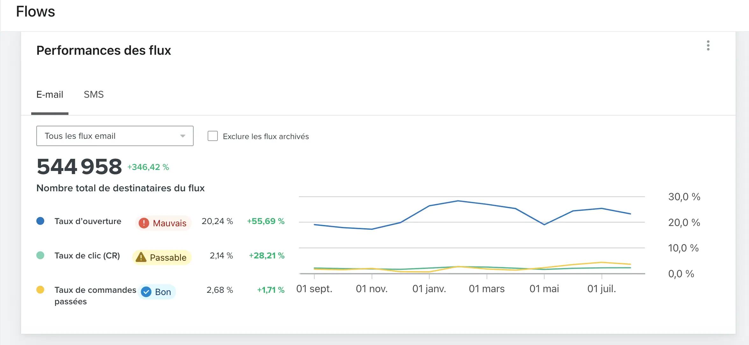This screenshot has width=749, height=345.
Task: Click Taux de commandes passées label
Action: [x=95, y=290]
